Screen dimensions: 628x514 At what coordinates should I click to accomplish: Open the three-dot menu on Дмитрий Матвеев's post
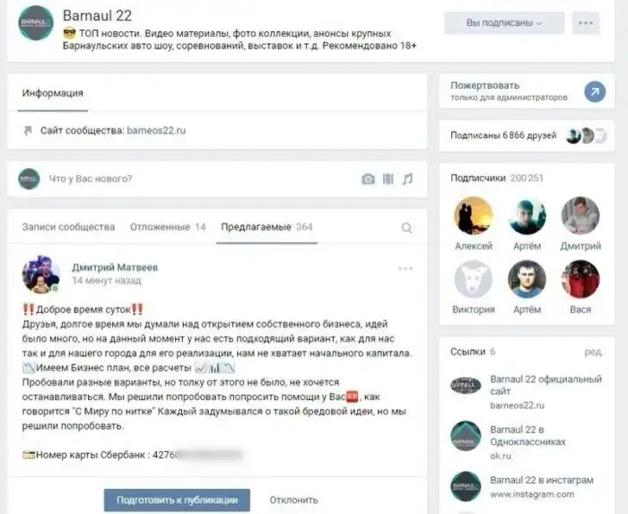pos(406,268)
